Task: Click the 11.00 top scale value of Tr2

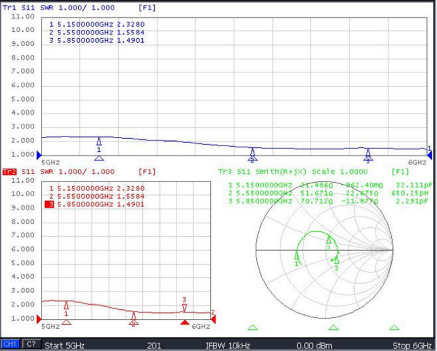Action: (23, 180)
